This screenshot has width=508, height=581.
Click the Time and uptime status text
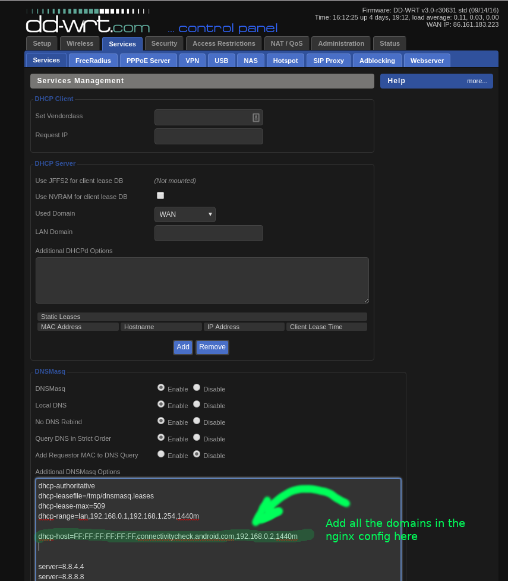(x=406, y=17)
